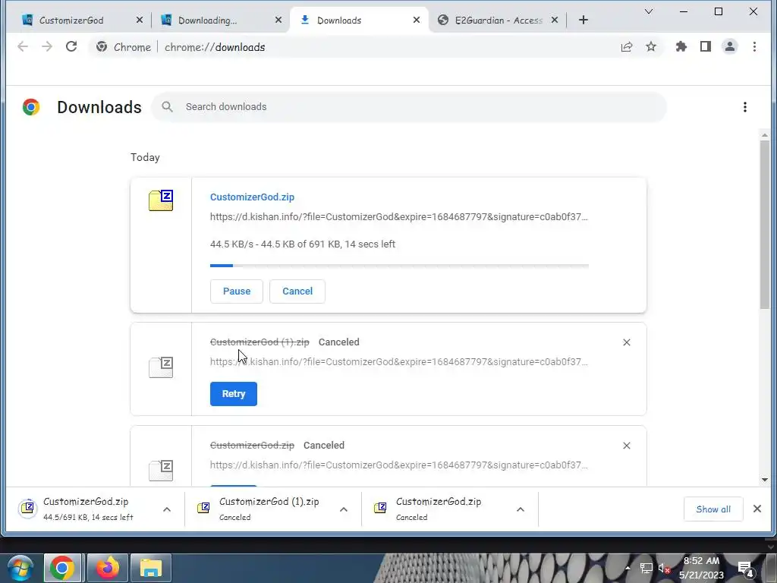Cancel the CustomizerGod.zip download
Screen dimensions: 777x583
tap(297, 291)
